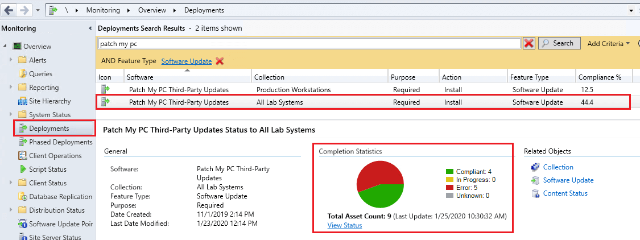Sort by the Icon column header
Viewport: 640px width, 240px height.
point(110,77)
